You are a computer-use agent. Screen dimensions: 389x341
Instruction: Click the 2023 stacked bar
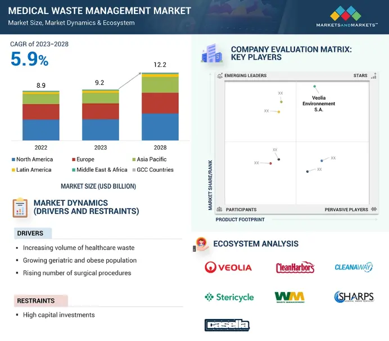tap(101, 115)
